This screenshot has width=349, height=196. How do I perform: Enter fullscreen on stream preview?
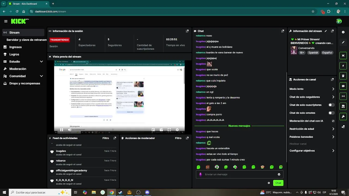pos(169,130)
